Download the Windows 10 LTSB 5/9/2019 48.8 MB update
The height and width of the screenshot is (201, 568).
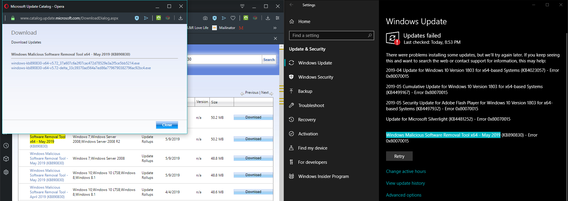[x=253, y=175]
